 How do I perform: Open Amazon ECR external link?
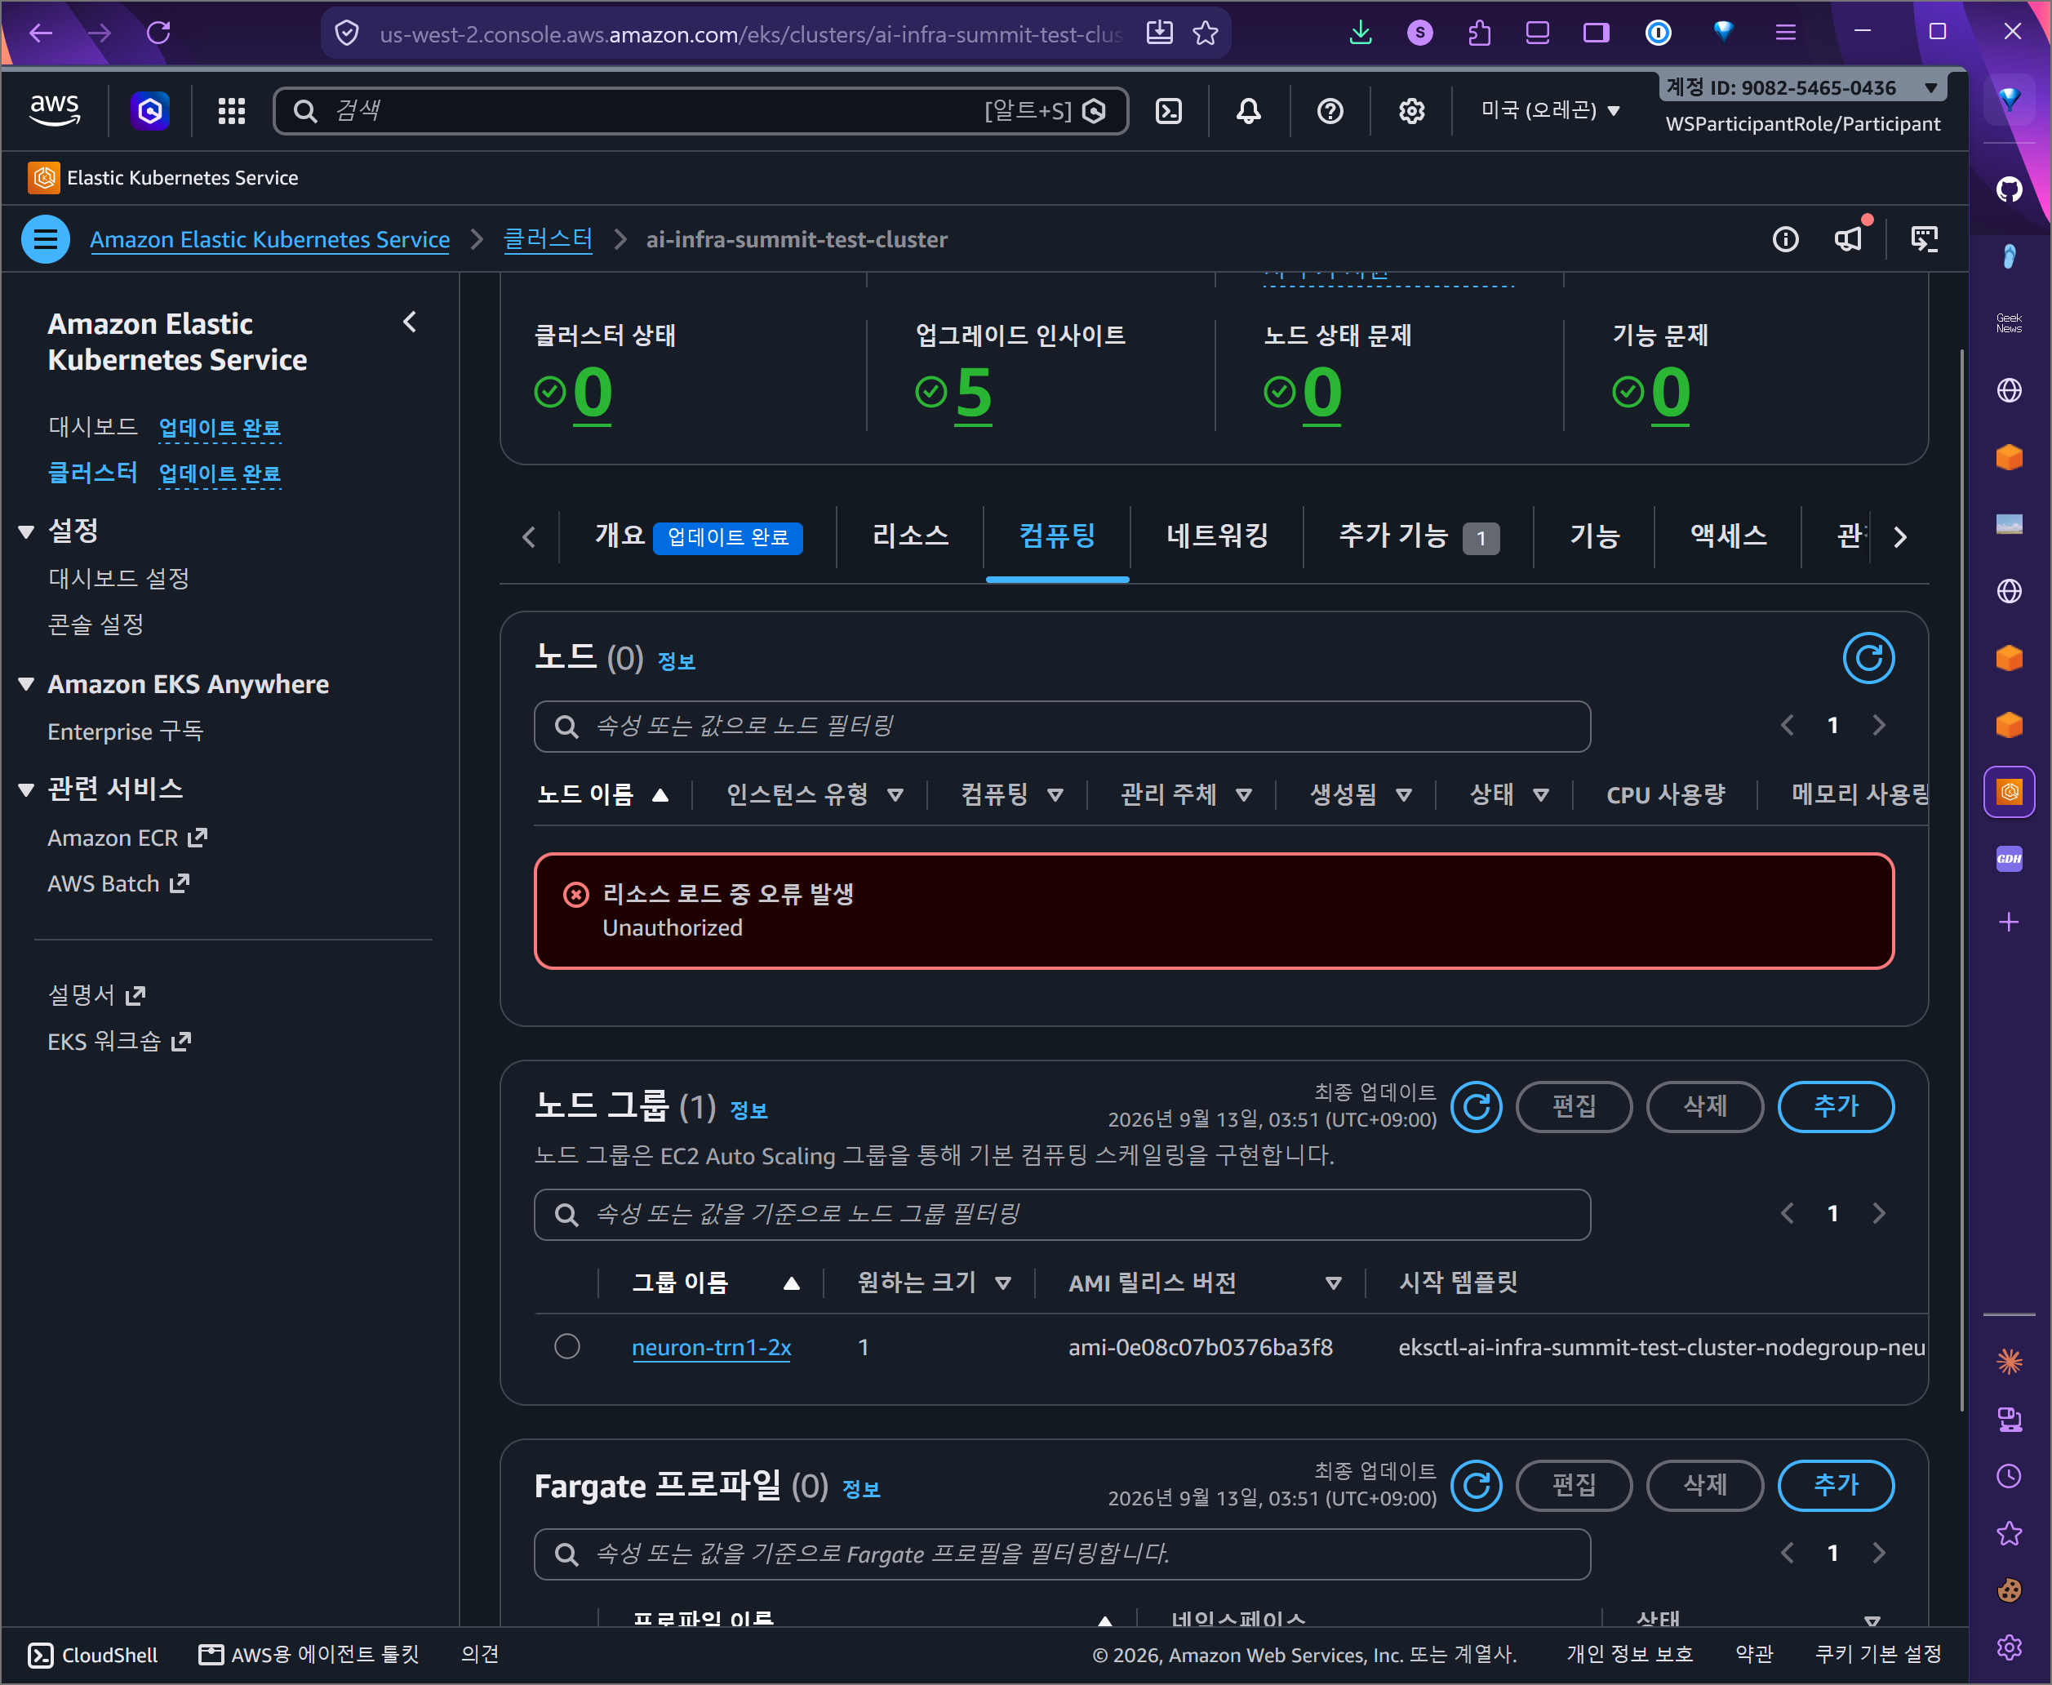(x=127, y=838)
